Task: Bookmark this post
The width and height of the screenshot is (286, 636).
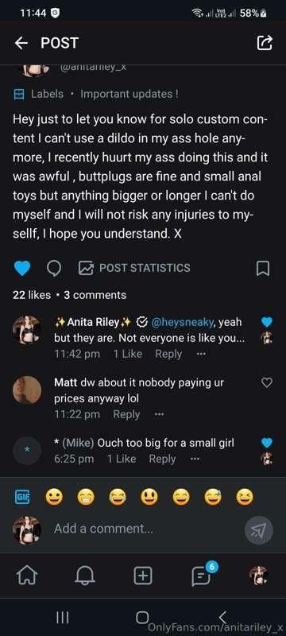Action: pos(263,268)
